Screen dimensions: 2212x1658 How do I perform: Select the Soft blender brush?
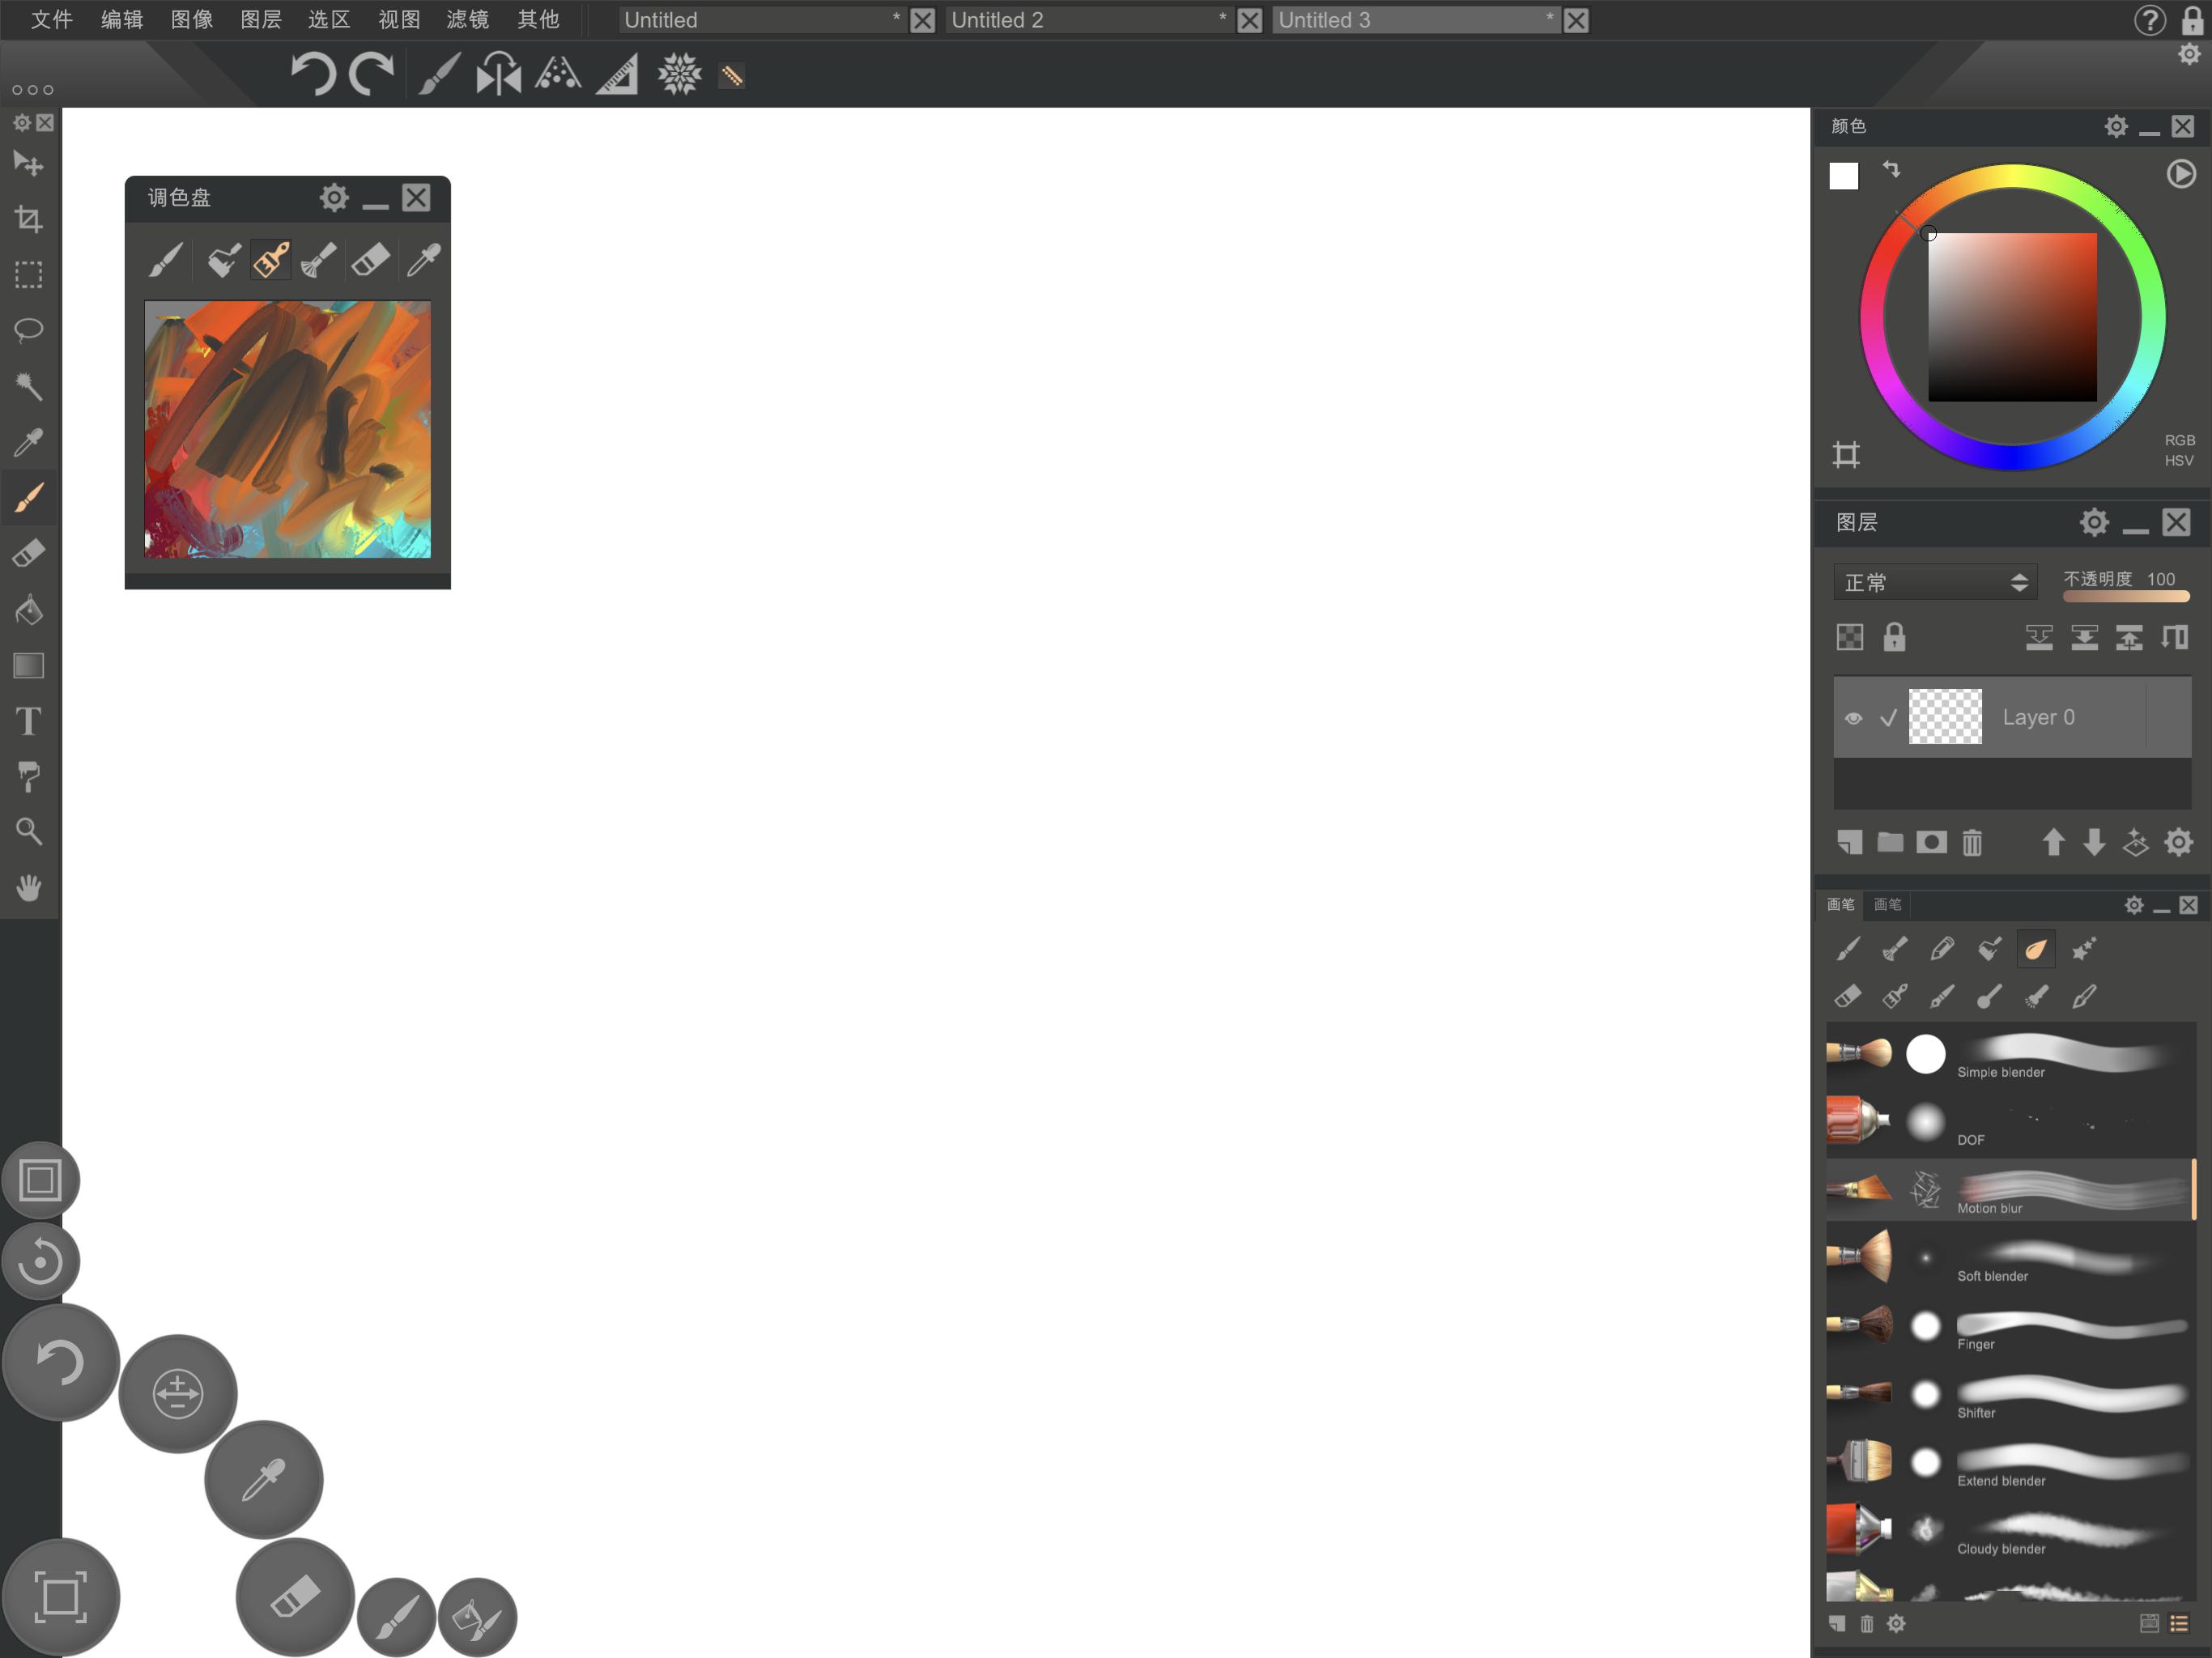pyautogui.click(x=2010, y=1259)
